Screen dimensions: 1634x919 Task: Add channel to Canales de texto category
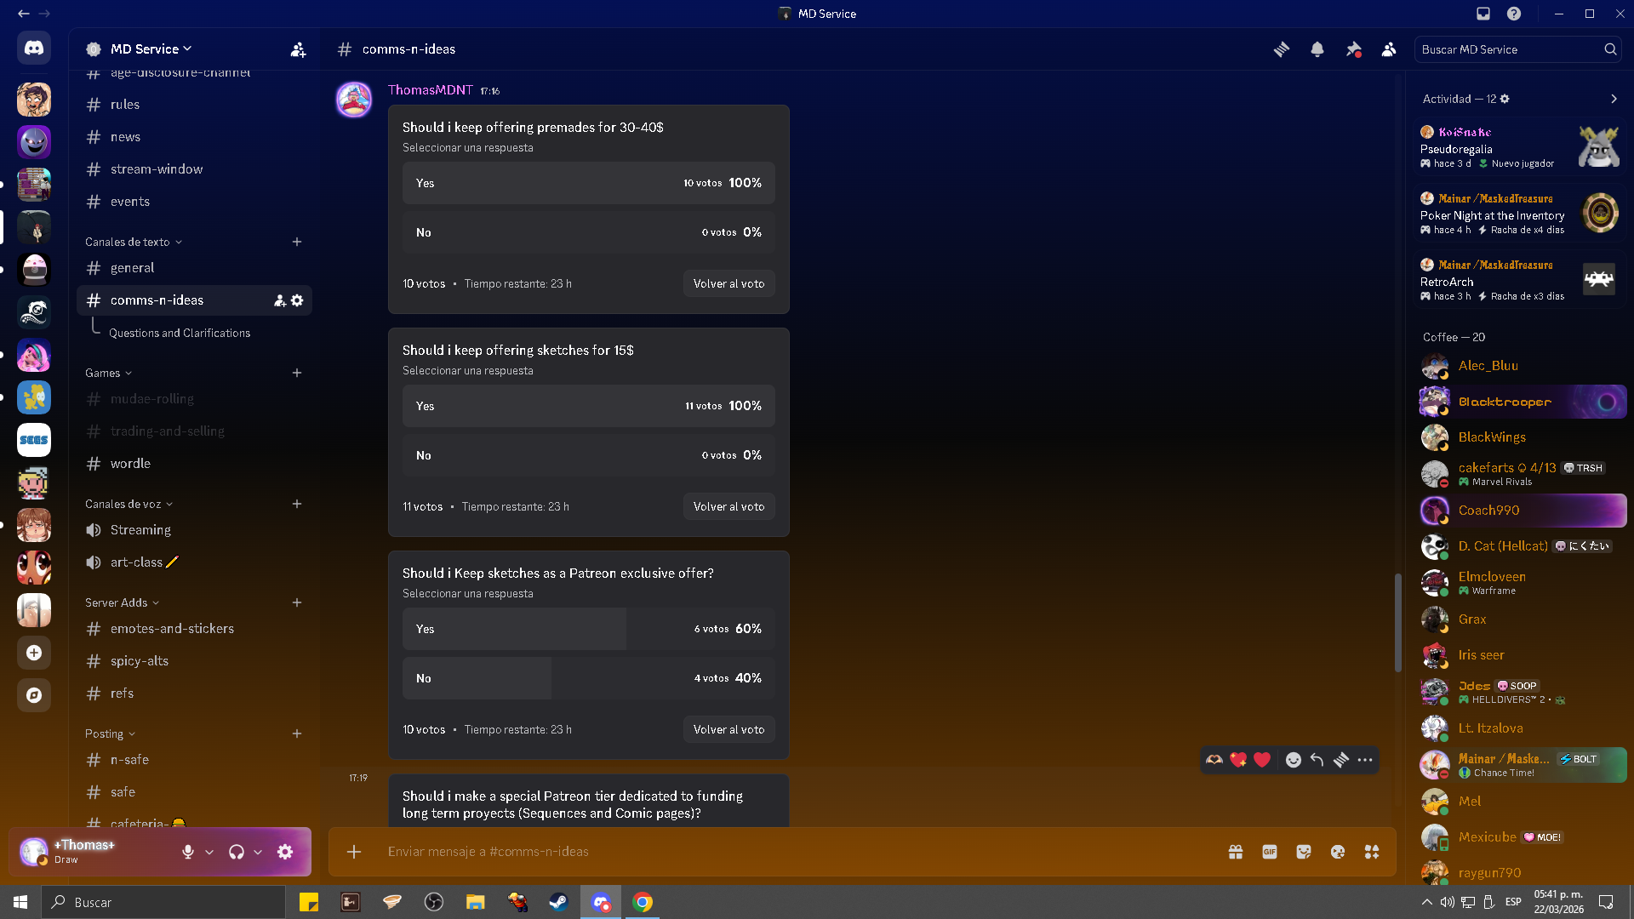297,243
